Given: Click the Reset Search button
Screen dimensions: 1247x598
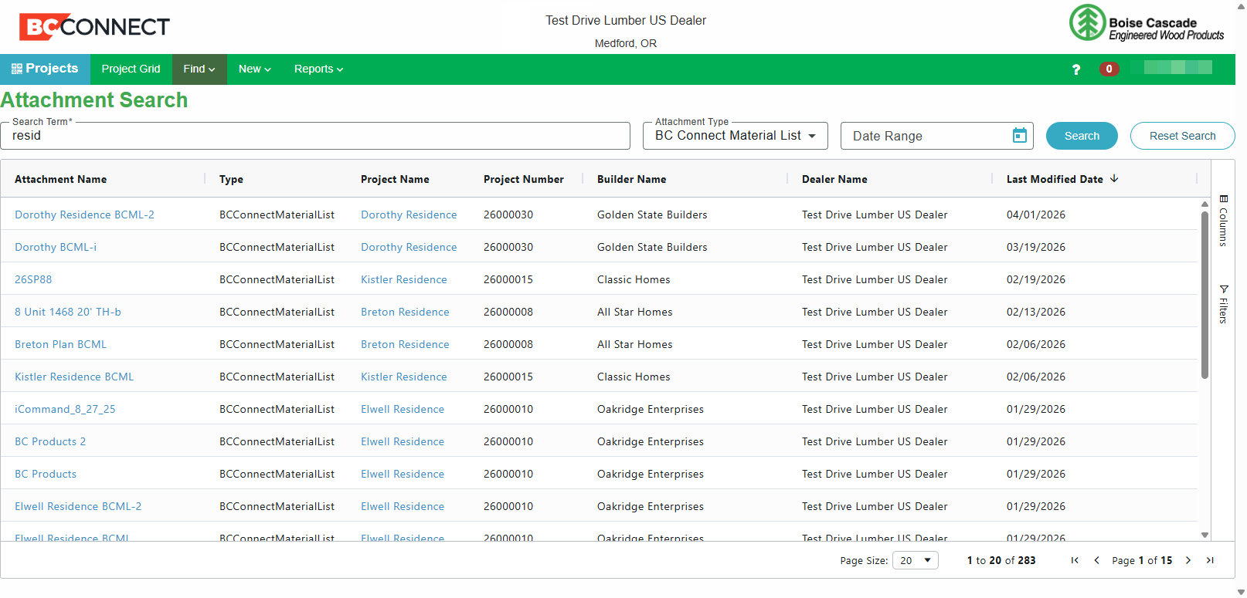Looking at the screenshot, I should click(x=1182, y=136).
